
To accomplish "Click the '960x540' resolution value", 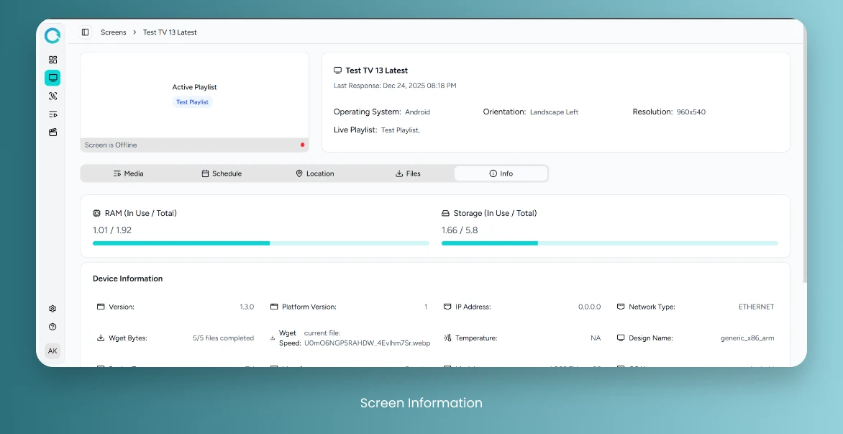I will coord(691,112).
